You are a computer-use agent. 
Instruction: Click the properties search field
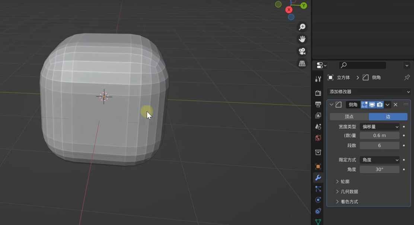363,65
